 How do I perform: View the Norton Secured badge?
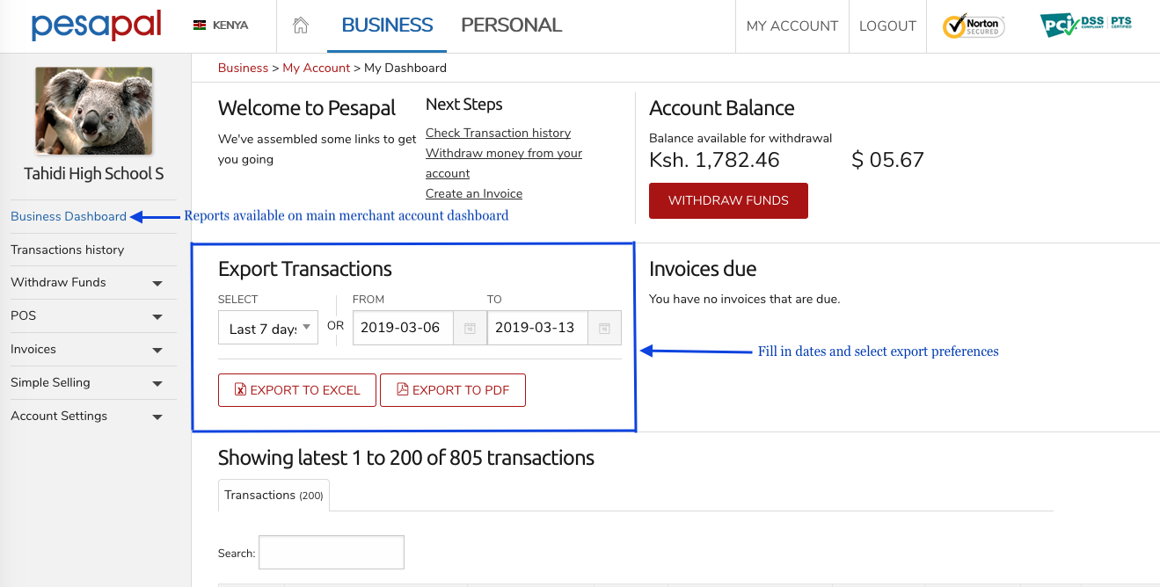tap(974, 25)
